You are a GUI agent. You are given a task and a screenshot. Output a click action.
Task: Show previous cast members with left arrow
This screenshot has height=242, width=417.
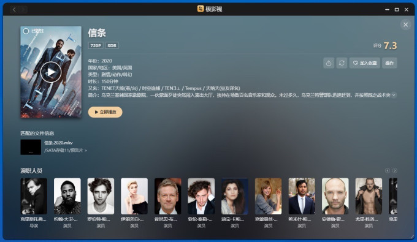388,170
